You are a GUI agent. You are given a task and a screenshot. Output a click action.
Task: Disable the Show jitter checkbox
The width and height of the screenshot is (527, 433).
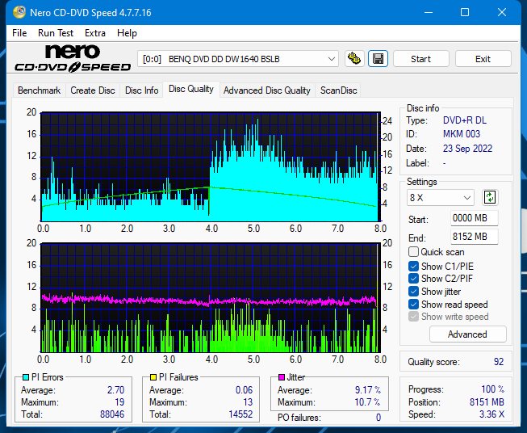[413, 292]
